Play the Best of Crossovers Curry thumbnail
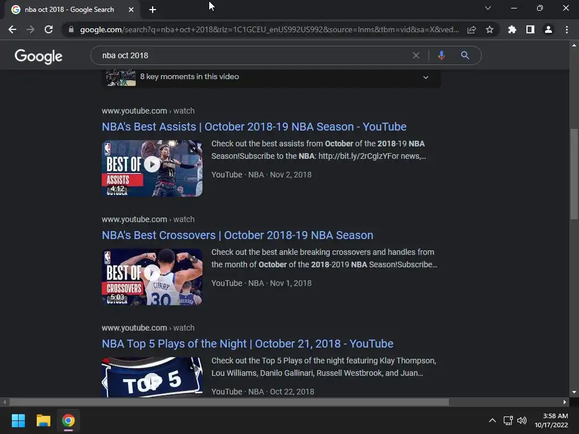The image size is (579, 434). pyautogui.click(x=152, y=277)
